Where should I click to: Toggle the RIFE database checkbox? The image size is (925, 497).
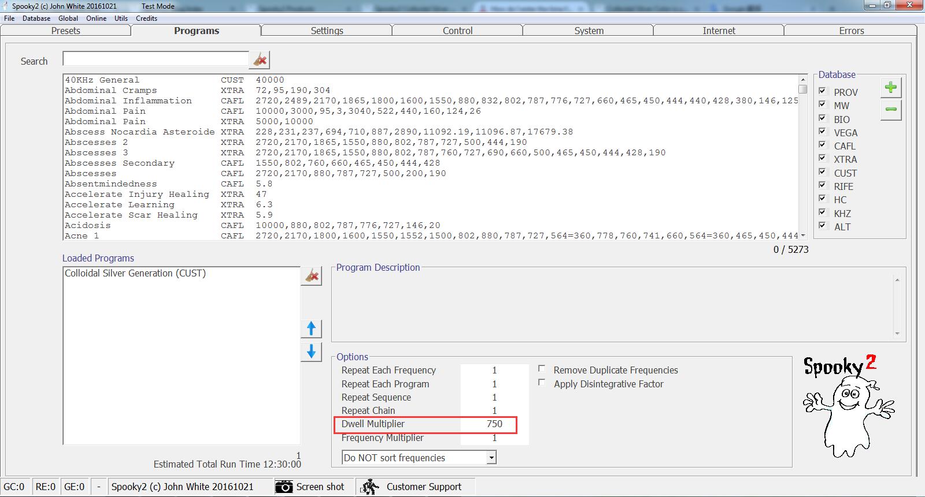(x=822, y=185)
